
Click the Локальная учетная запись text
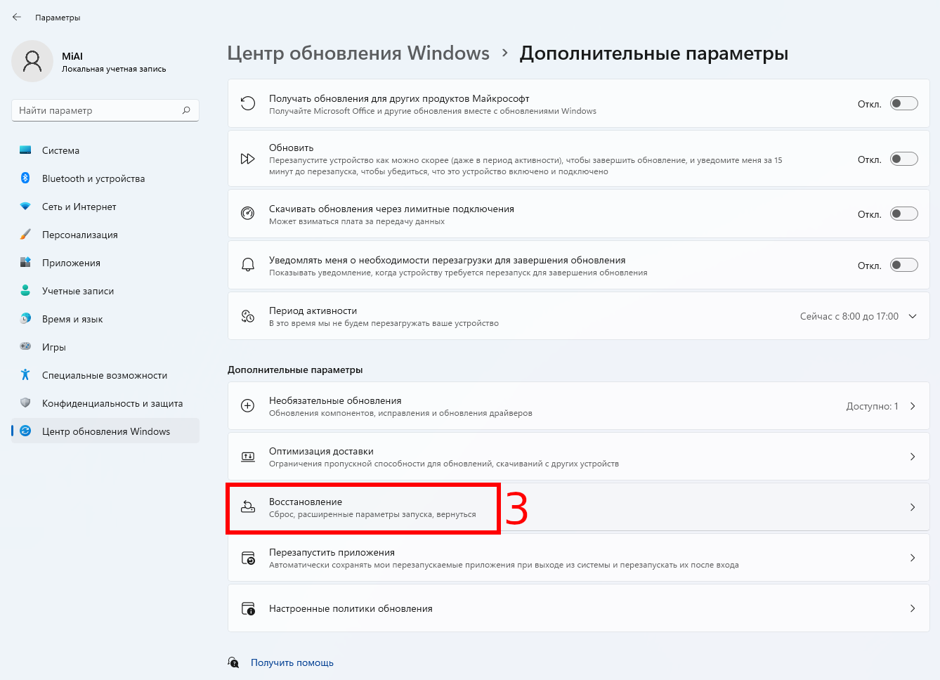coord(114,69)
